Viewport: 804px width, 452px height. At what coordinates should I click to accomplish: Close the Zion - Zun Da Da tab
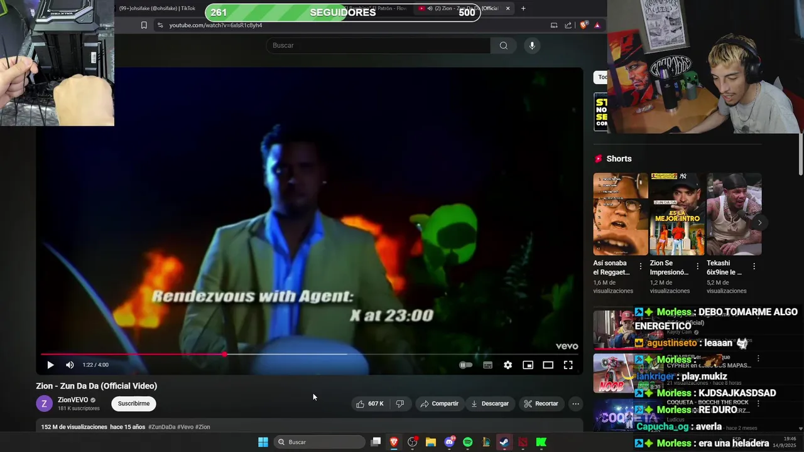coord(508,8)
